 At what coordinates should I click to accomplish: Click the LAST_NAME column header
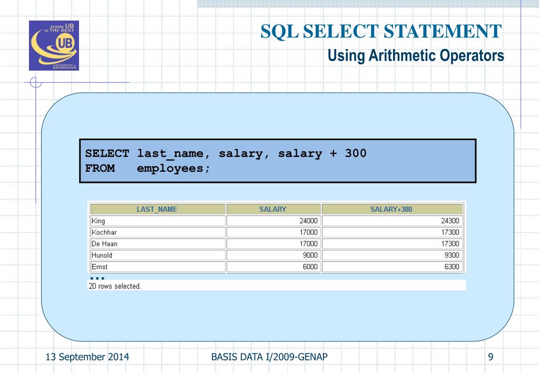pos(158,209)
